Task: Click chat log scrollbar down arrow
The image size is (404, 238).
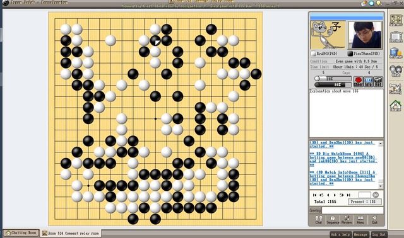Action: point(381,186)
